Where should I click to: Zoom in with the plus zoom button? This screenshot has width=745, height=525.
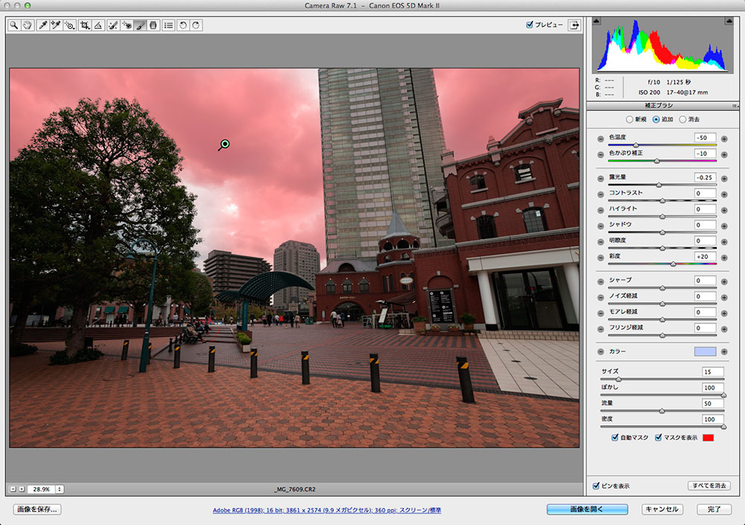(x=22, y=489)
